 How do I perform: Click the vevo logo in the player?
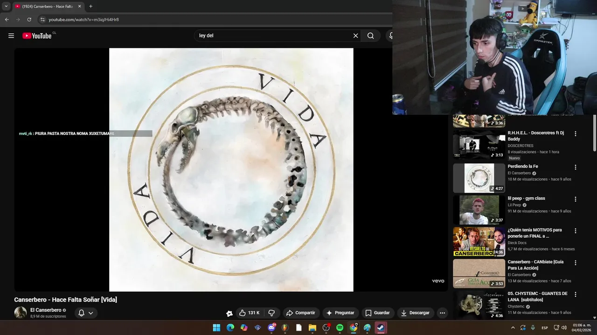point(438,281)
